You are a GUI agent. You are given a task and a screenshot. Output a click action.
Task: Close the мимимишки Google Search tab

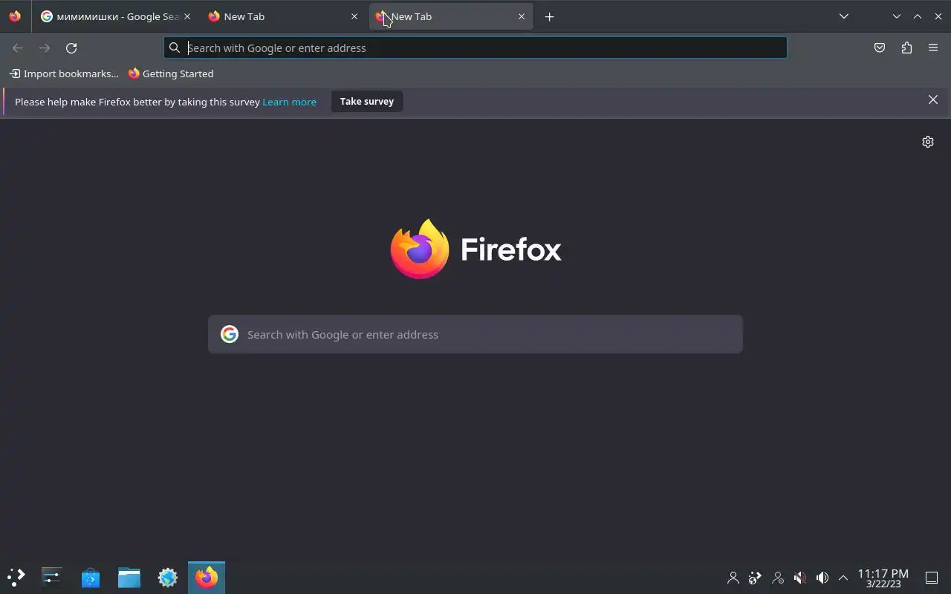(186, 16)
